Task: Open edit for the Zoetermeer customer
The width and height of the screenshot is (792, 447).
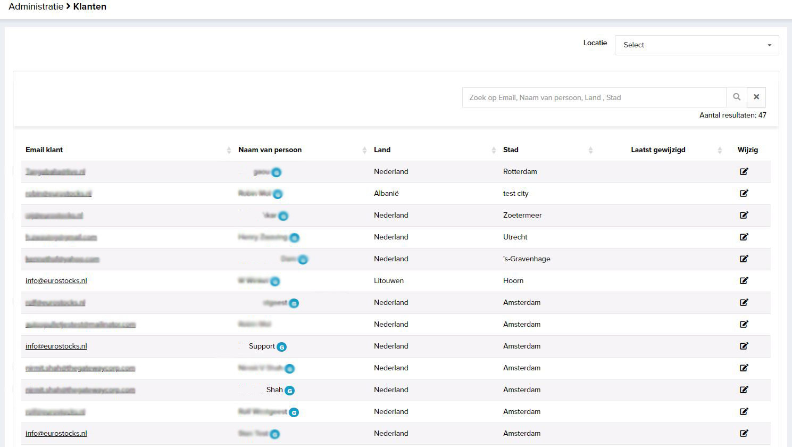Action: point(744,215)
